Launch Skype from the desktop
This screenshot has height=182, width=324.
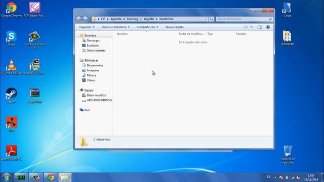click(x=11, y=38)
